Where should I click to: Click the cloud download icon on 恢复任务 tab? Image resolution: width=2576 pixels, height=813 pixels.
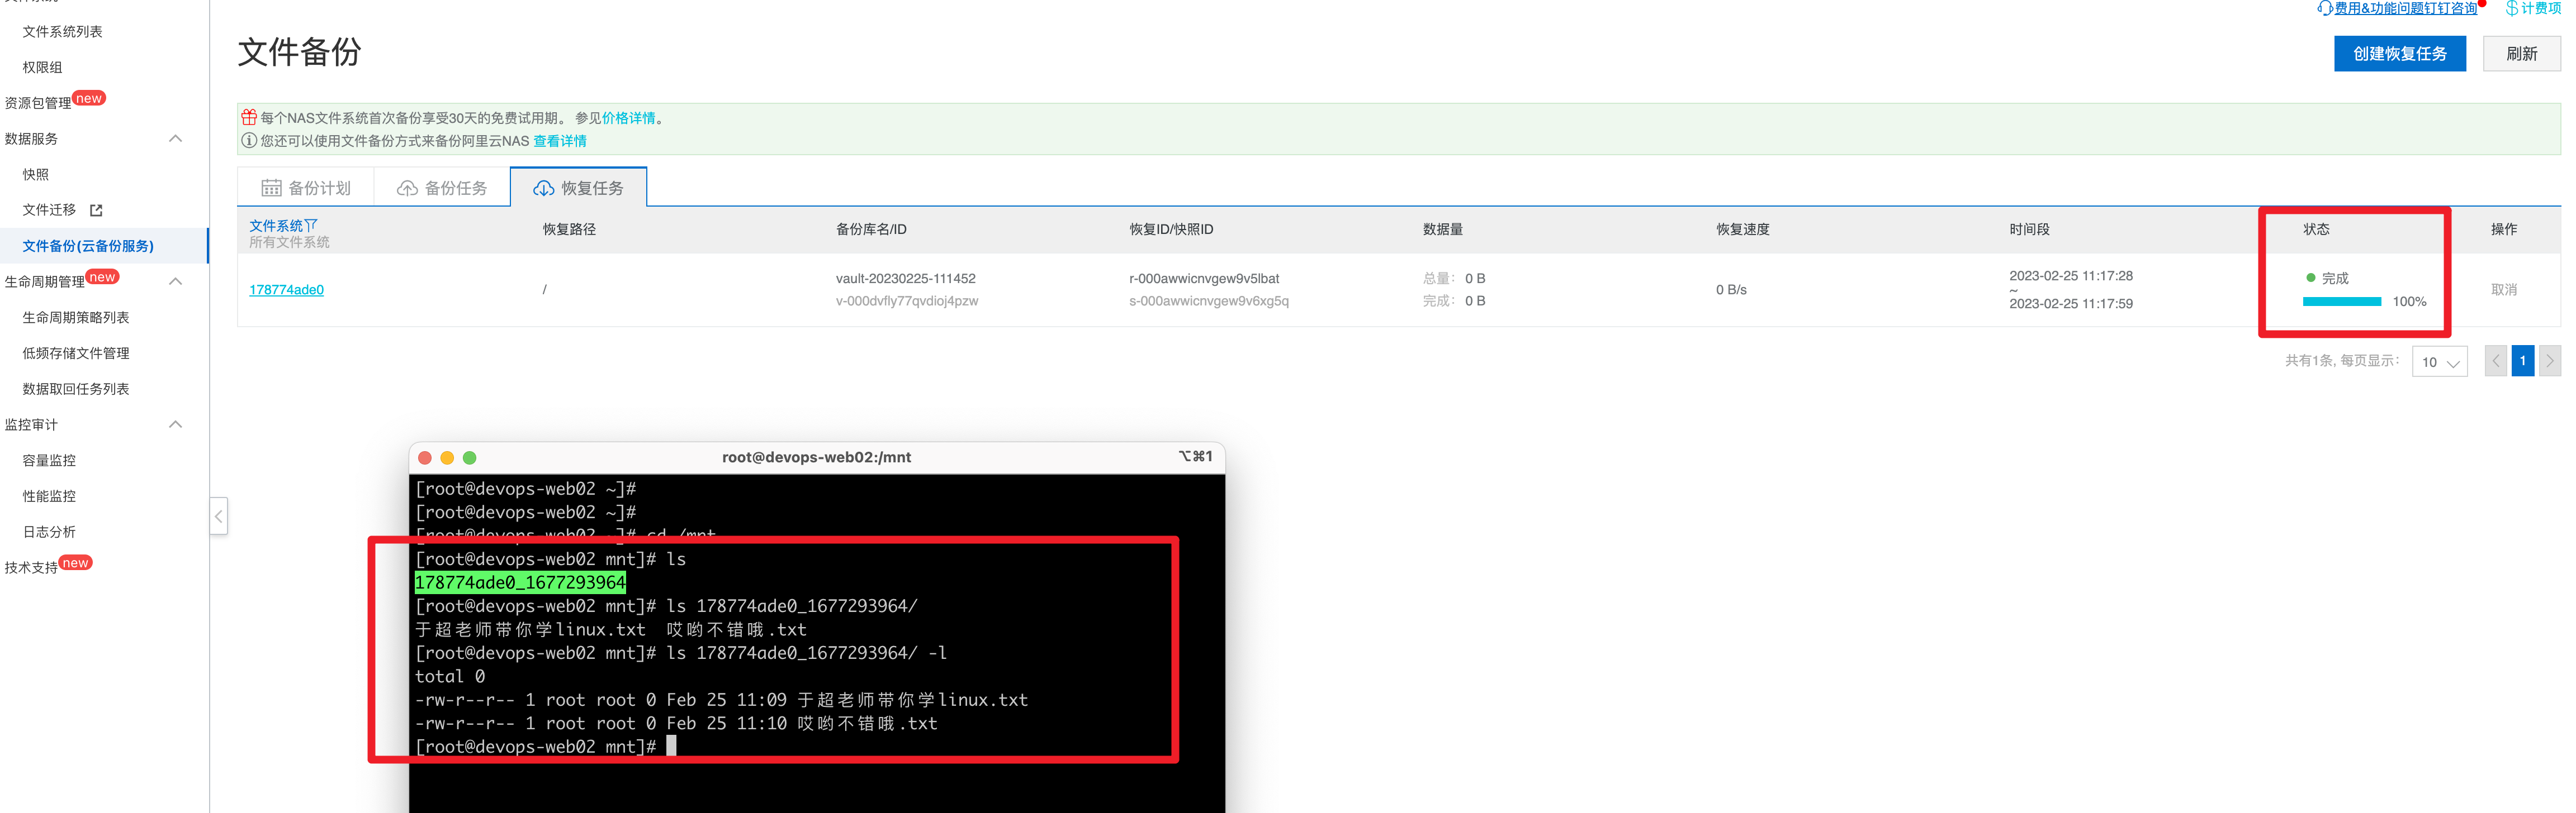pyautogui.click(x=543, y=188)
